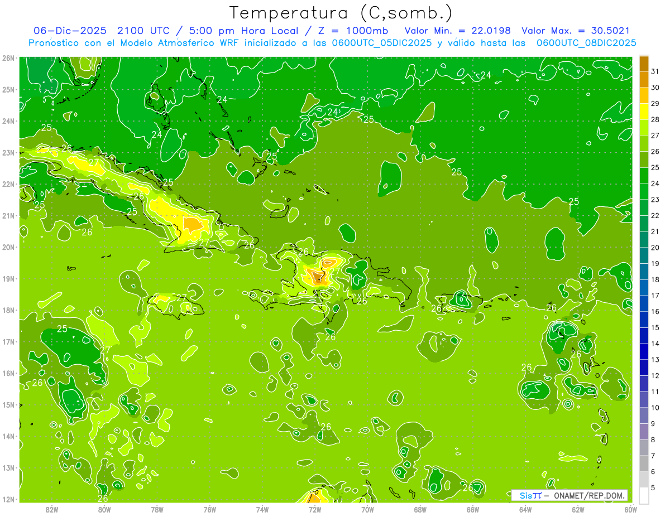Click the 16N latitude axis label
Screen dimensions: 670x517
8,373
